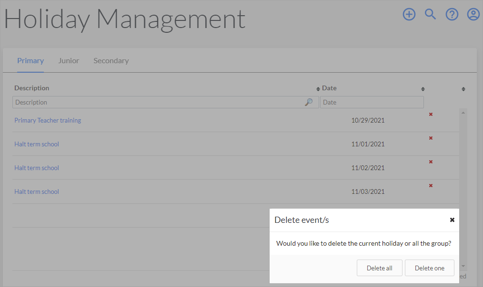Click the table scrollbar up arrow
Viewport: 483px width, 287px height.
pos(463,113)
